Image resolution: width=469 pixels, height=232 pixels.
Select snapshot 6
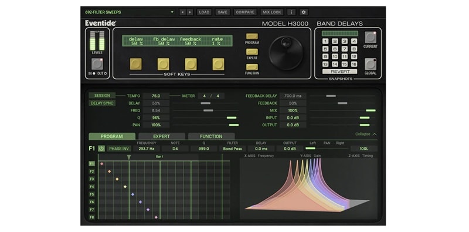click(335, 49)
